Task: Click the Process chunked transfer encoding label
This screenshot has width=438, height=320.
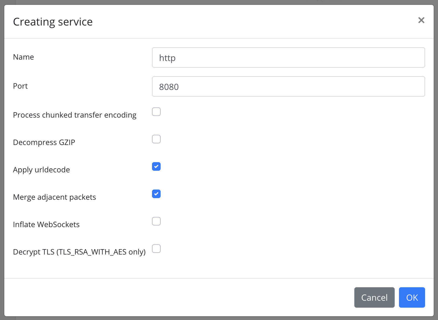Action: (75, 115)
